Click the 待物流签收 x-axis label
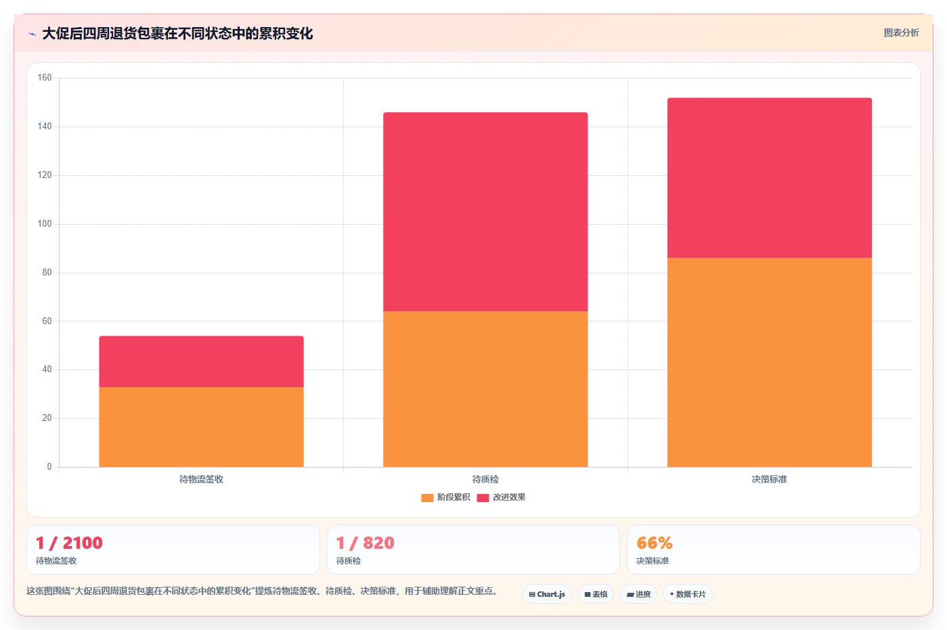The width and height of the screenshot is (947, 630). pos(201,479)
